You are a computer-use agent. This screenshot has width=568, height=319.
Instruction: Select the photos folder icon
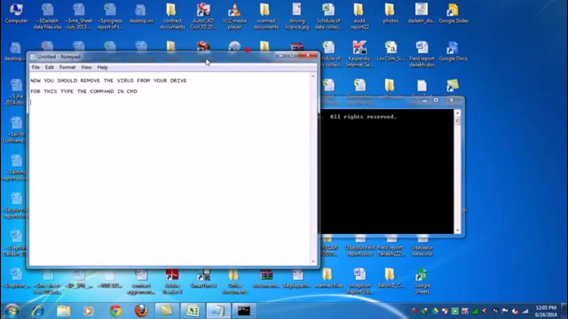click(390, 13)
